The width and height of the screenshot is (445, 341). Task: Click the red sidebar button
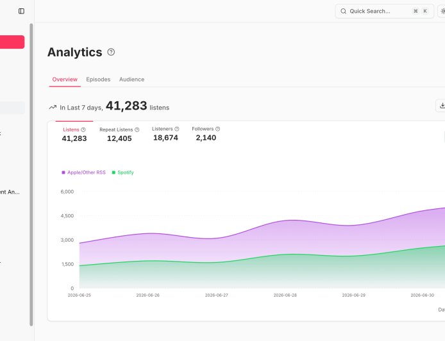pyautogui.click(x=12, y=42)
